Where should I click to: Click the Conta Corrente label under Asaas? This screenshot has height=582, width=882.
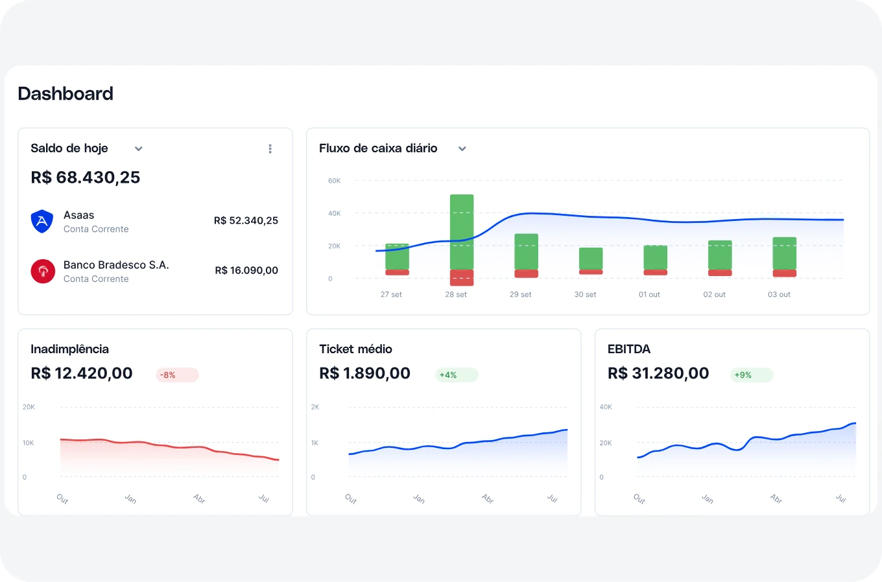pyautogui.click(x=96, y=229)
